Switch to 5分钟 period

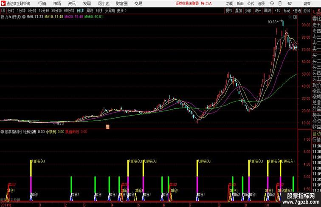[32, 11]
